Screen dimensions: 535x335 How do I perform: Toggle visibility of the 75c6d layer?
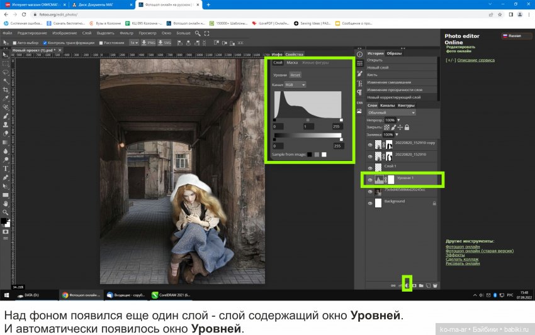click(x=370, y=192)
